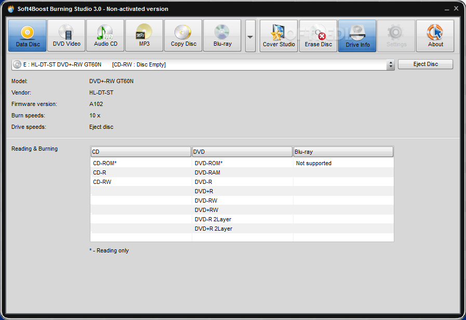Click the Soft4Boost flame icon in title bar

coord(11,9)
